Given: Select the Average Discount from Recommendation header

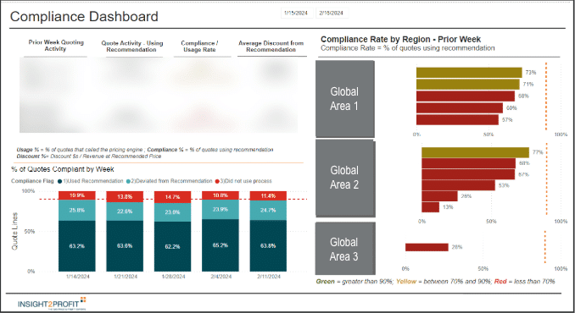Looking at the screenshot, I should pos(271,47).
